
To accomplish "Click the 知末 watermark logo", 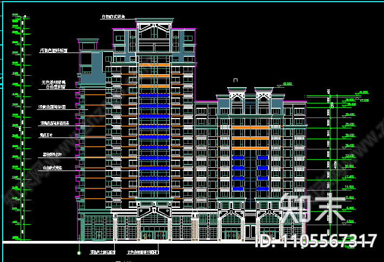I will [x=312, y=208].
